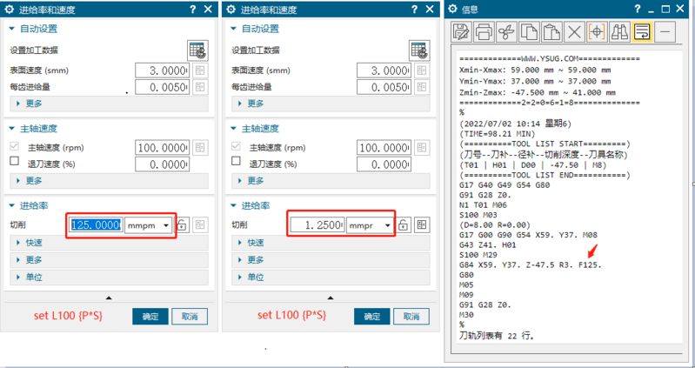Click 确定 button in mmpm dialog

click(x=150, y=316)
